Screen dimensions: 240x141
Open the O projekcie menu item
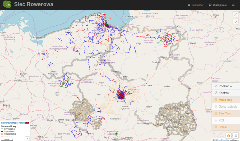(x=217, y=5)
